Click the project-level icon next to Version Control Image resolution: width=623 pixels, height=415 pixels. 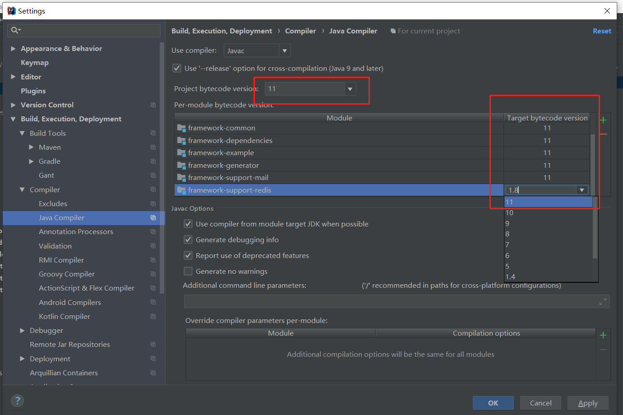[x=153, y=105]
